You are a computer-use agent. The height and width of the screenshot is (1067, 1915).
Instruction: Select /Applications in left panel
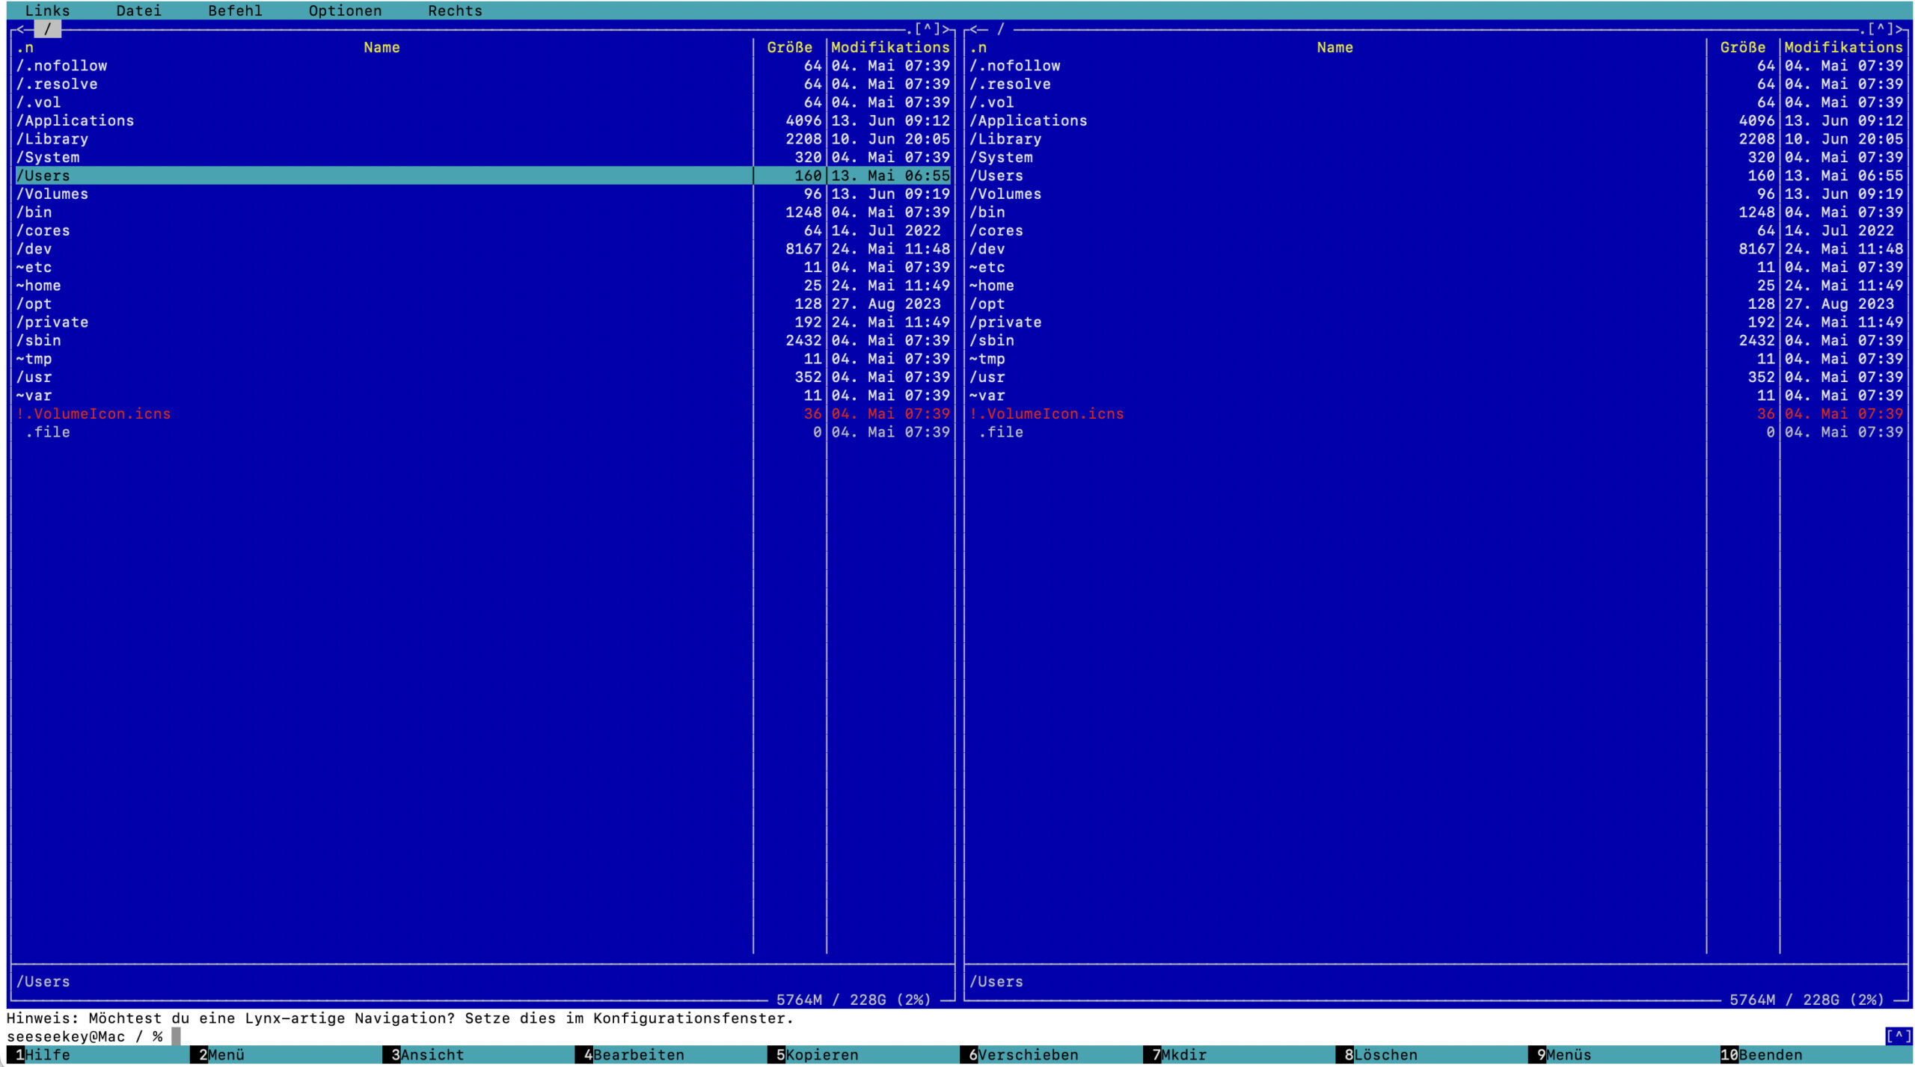coord(75,121)
